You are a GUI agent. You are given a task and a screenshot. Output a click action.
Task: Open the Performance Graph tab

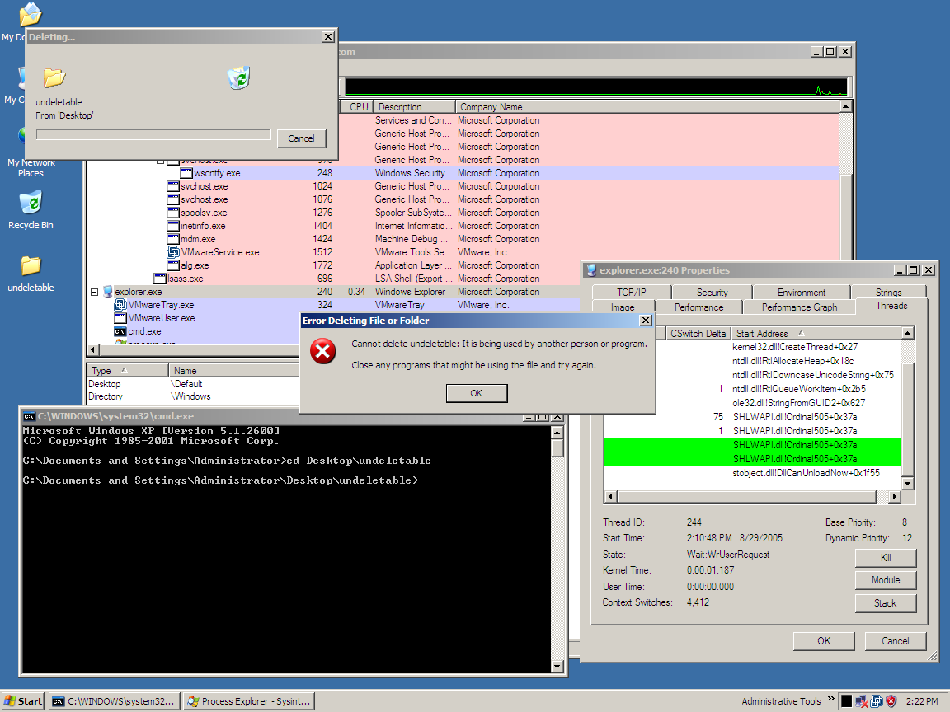coord(799,307)
